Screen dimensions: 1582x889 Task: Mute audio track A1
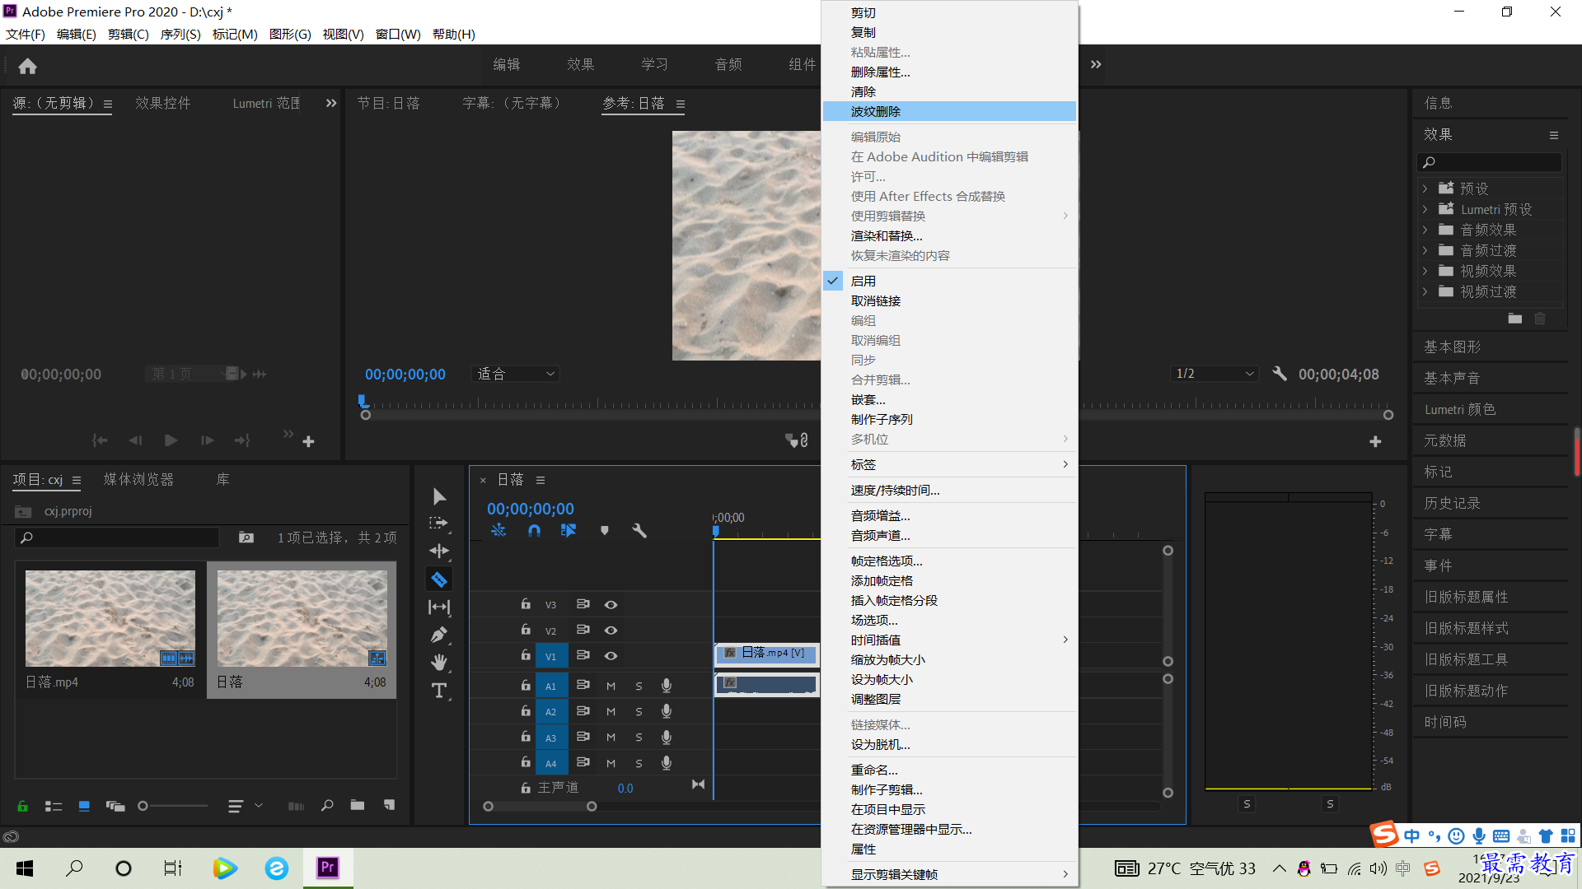pyautogui.click(x=611, y=686)
